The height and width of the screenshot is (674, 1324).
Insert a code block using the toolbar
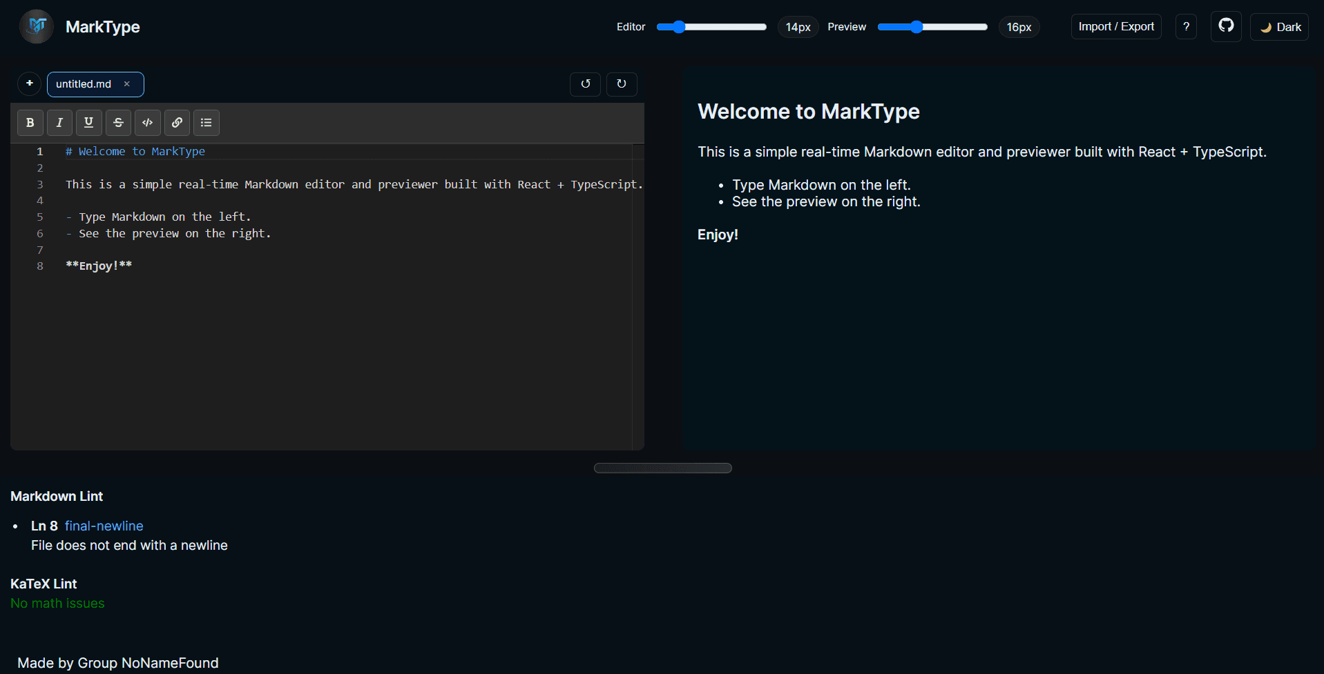click(x=147, y=122)
